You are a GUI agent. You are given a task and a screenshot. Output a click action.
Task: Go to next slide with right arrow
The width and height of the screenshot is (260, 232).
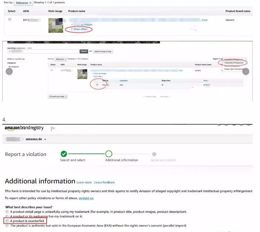pyautogui.click(x=246, y=72)
